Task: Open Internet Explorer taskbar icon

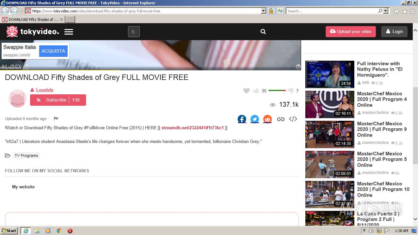Action: coord(26,231)
